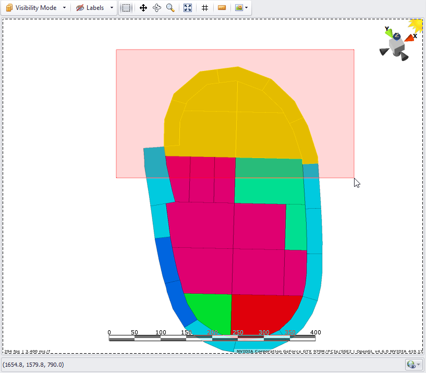Click the Visibility Mode button
Viewport: 426px width, 373px height.
(31, 8)
